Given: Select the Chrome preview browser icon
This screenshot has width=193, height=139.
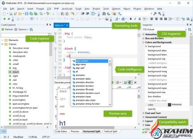Looking at the screenshot, I should pos(130,83).
